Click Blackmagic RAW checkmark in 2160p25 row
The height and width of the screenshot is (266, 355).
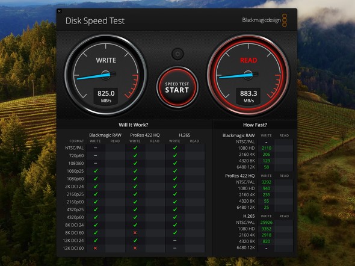(96, 194)
